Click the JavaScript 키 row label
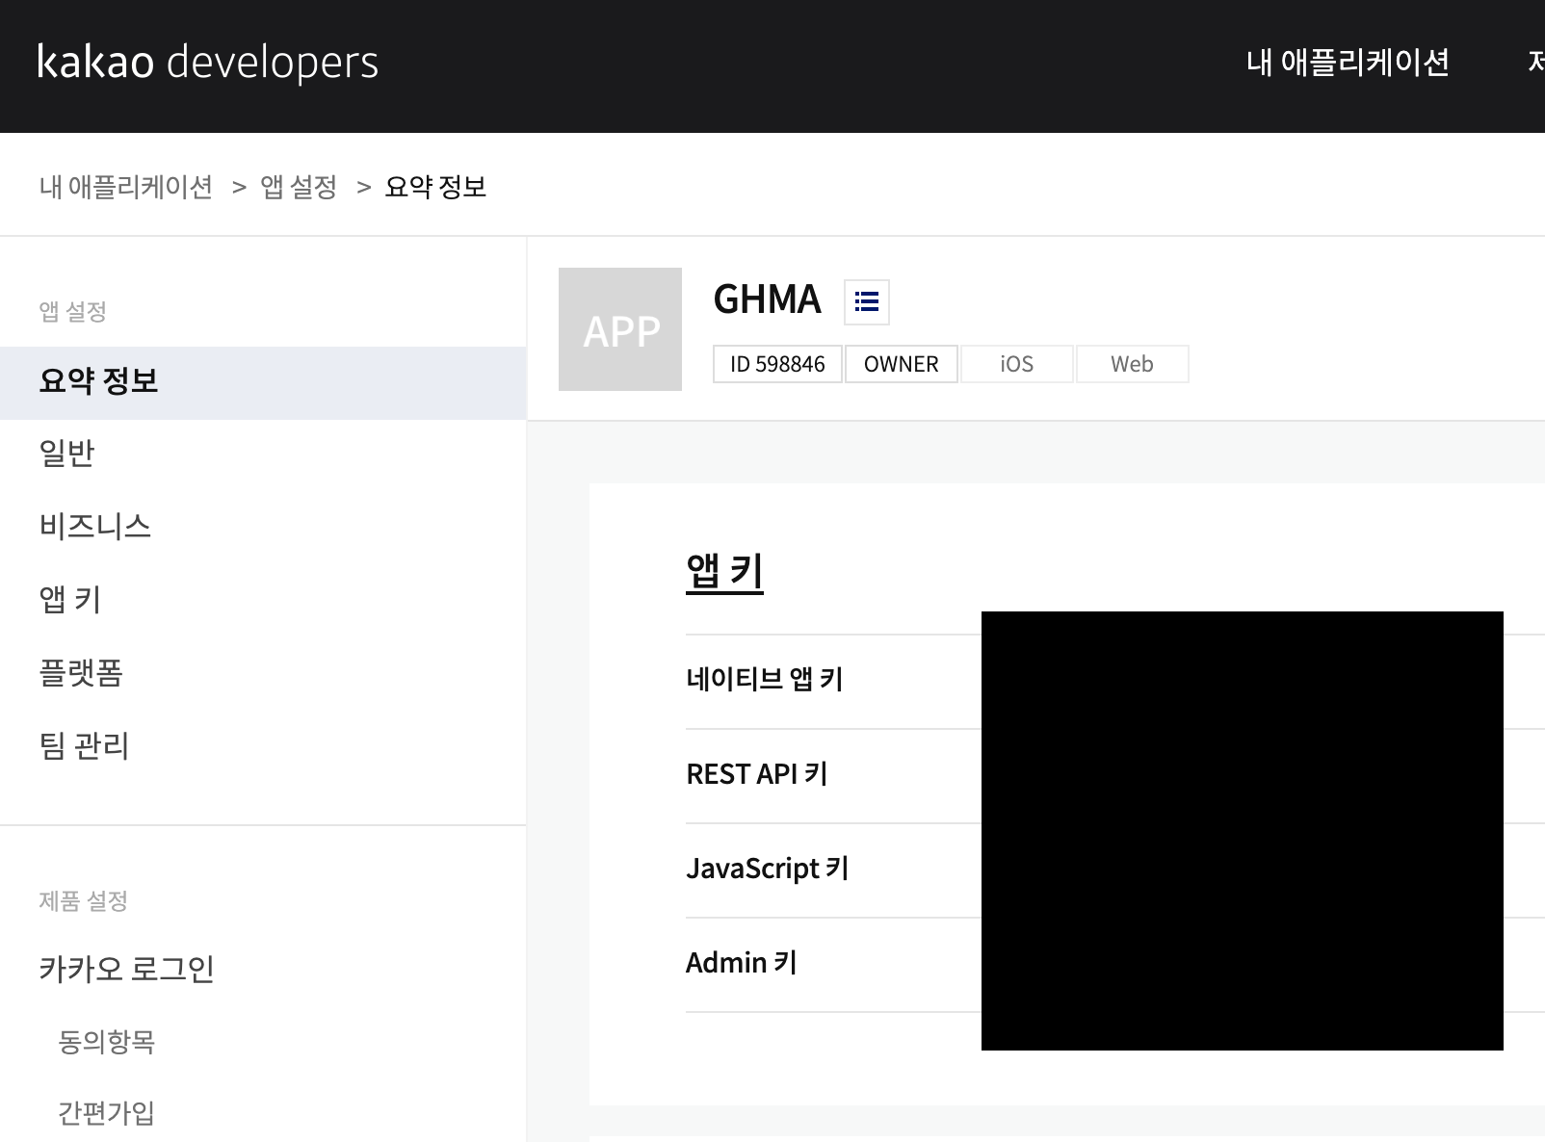This screenshot has width=1545, height=1142. tap(768, 869)
